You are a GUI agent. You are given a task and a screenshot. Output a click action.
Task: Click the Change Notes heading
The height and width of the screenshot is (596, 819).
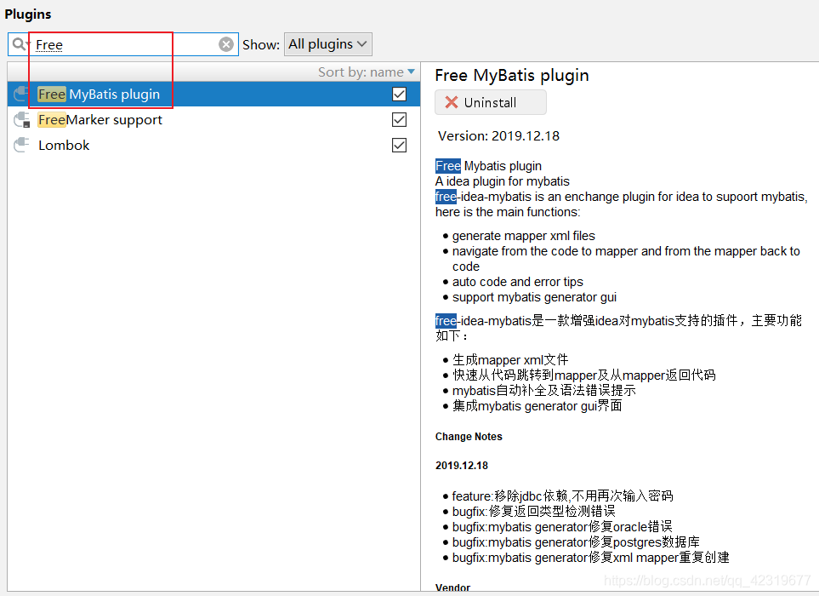(469, 437)
